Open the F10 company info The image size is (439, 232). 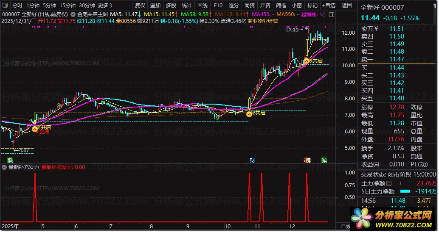pos(218,6)
